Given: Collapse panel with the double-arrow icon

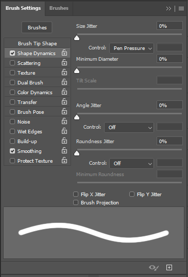Looking at the screenshot, I should tap(168, 8).
